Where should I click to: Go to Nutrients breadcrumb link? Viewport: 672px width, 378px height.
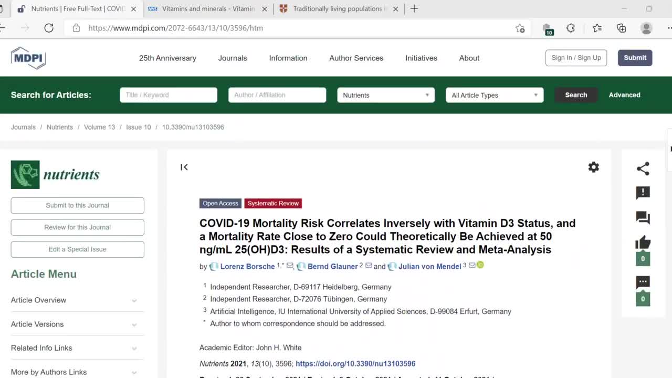(59, 127)
